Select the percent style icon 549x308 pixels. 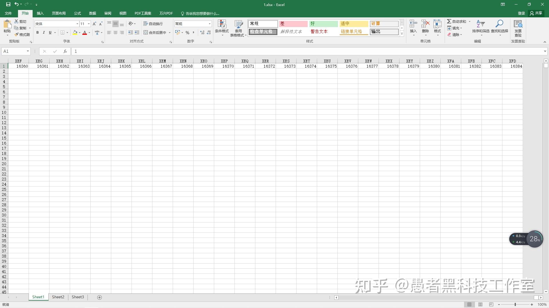pyautogui.click(x=188, y=33)
